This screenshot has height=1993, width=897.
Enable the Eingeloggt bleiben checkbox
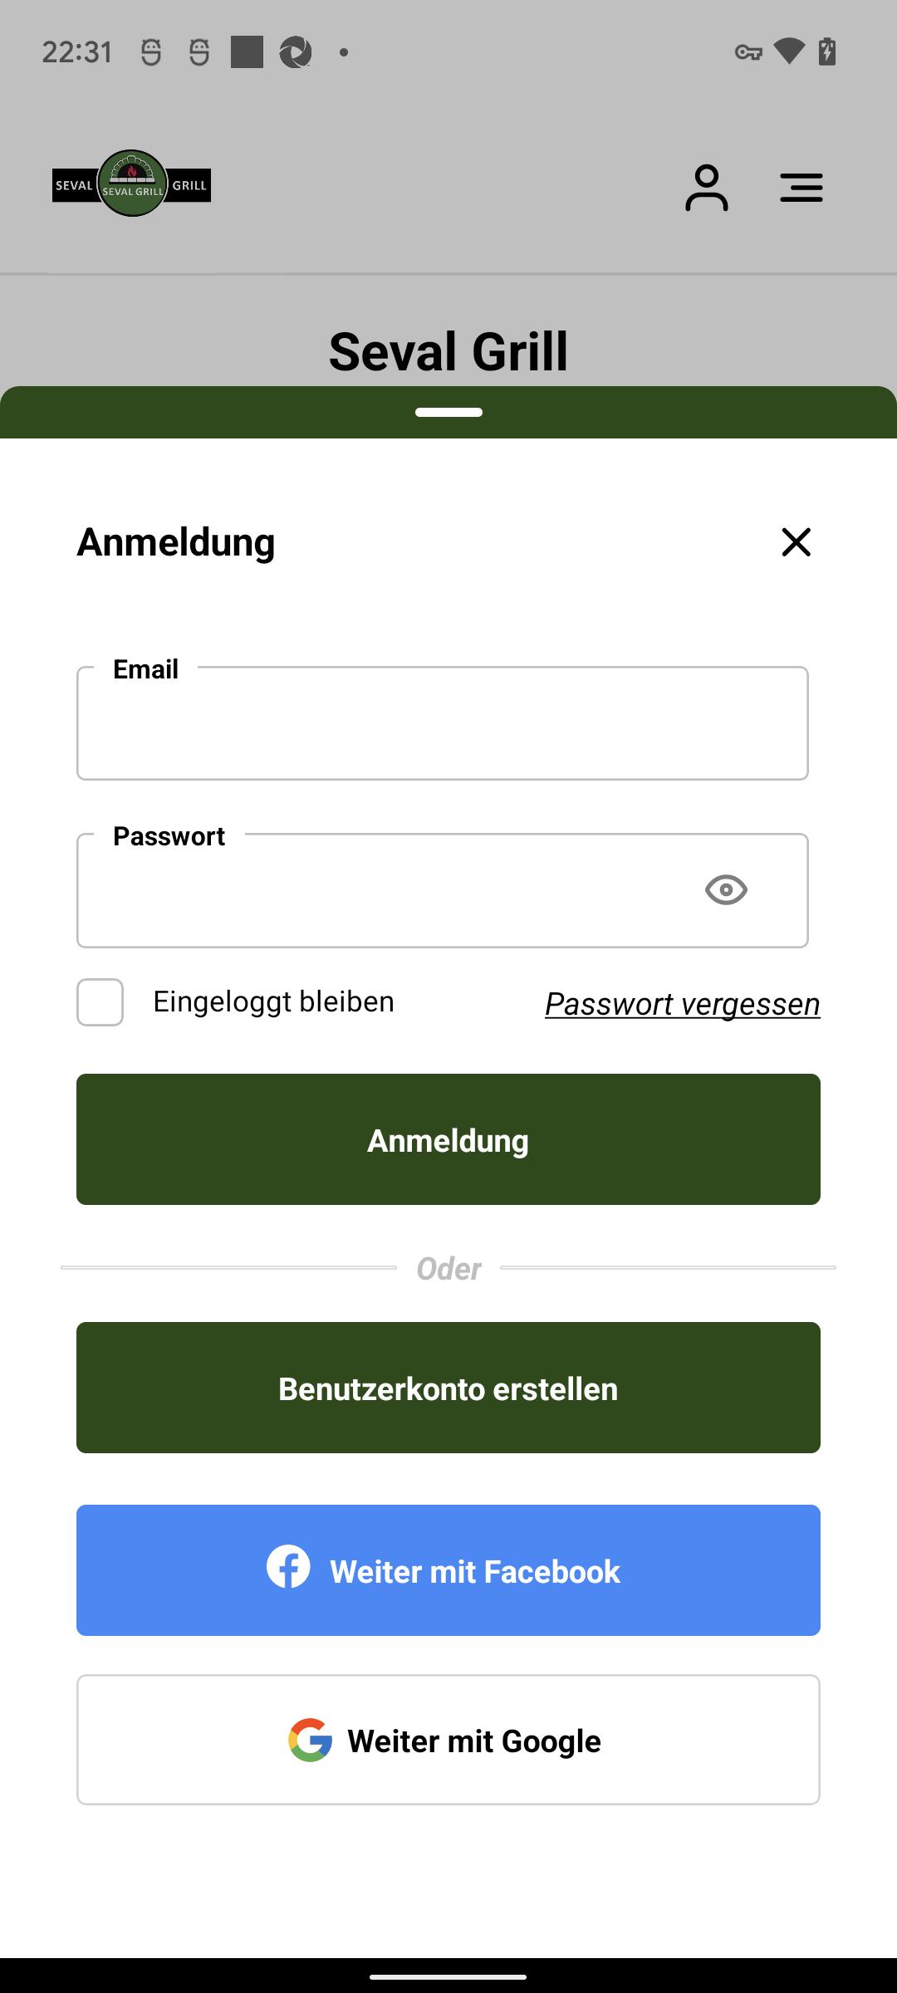coord(100,1002)
